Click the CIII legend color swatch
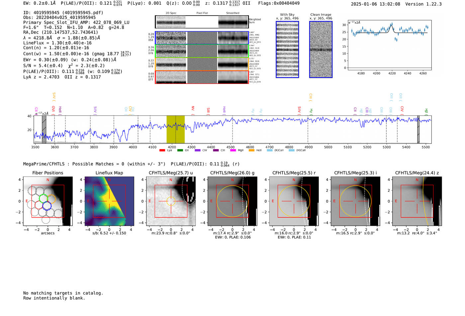The height and width of the screenshot is (316, 465). point(216,150)
